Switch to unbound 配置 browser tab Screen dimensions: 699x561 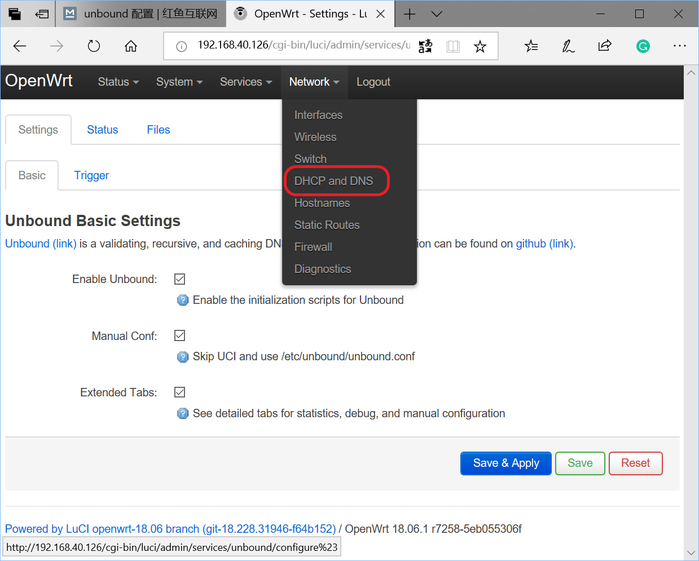141,14
